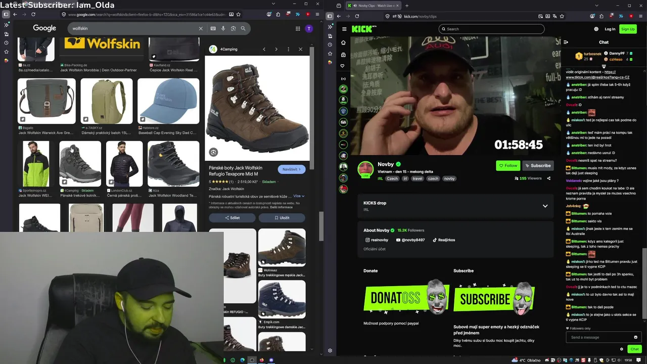Select the travel tag
Image resolution: width=647 pixels, height=364 pixels.
point(417,178)
